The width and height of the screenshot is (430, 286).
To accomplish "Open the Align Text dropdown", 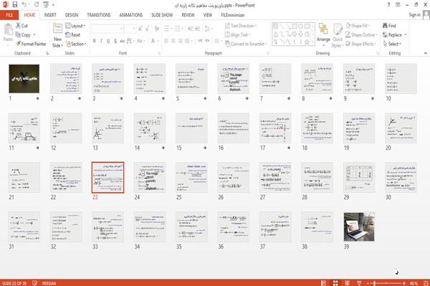I will (237, 34).
